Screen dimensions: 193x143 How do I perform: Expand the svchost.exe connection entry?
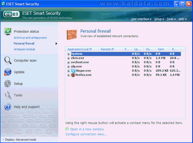(x=68, y=62)
